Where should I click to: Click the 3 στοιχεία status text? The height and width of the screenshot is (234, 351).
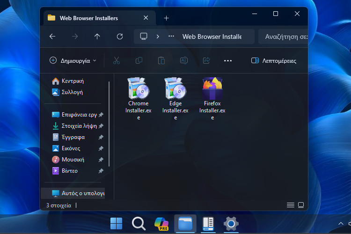click(x=58, y=205)
